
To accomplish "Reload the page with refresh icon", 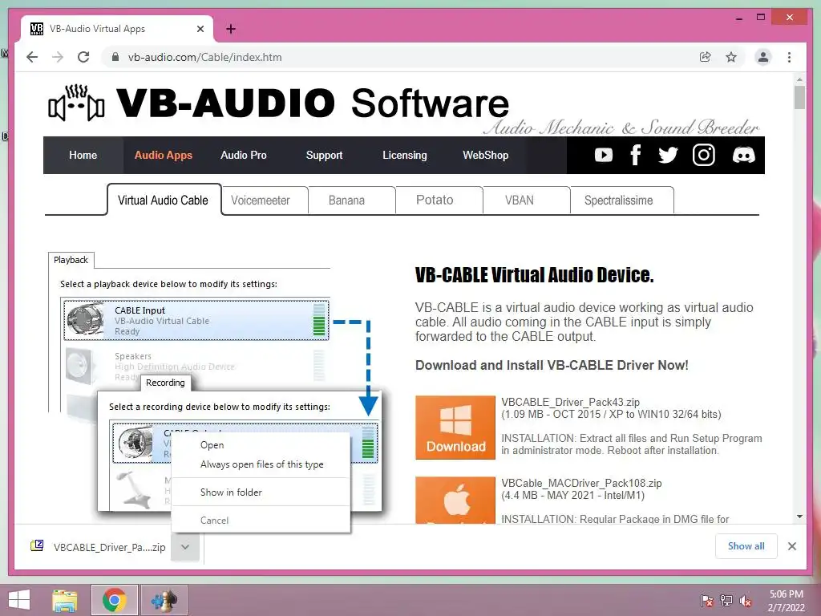I will pos(83,57).
